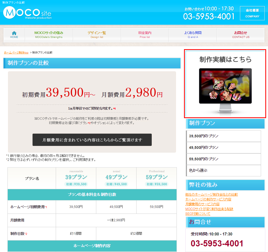268x252 pixels.
Task: Click the ホームページ制作内容 teal header
Action: (x=92, y=246)
